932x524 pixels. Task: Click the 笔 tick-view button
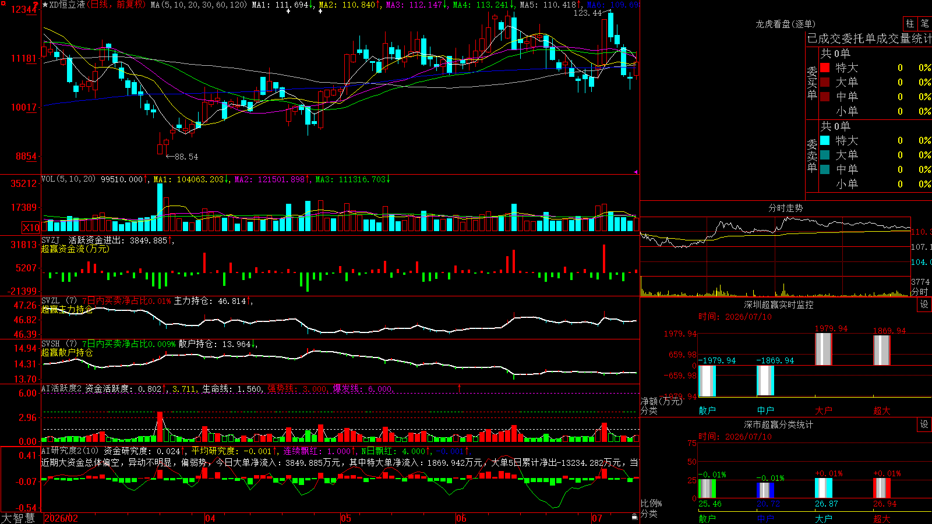pyautogui.click(x=924, y=24)
